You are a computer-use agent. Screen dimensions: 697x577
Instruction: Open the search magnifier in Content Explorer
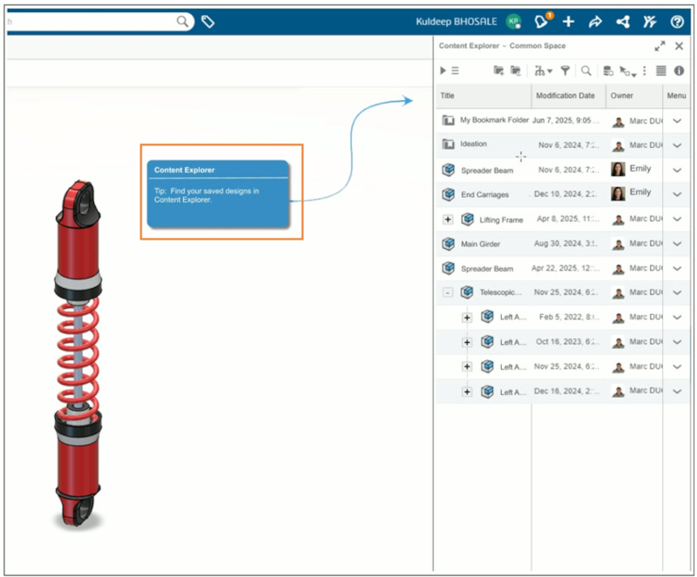click(x=585, y=71)
